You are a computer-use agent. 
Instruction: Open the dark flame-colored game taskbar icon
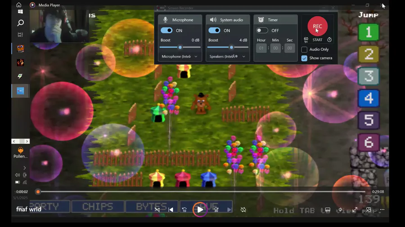click(x=20, y=62)
